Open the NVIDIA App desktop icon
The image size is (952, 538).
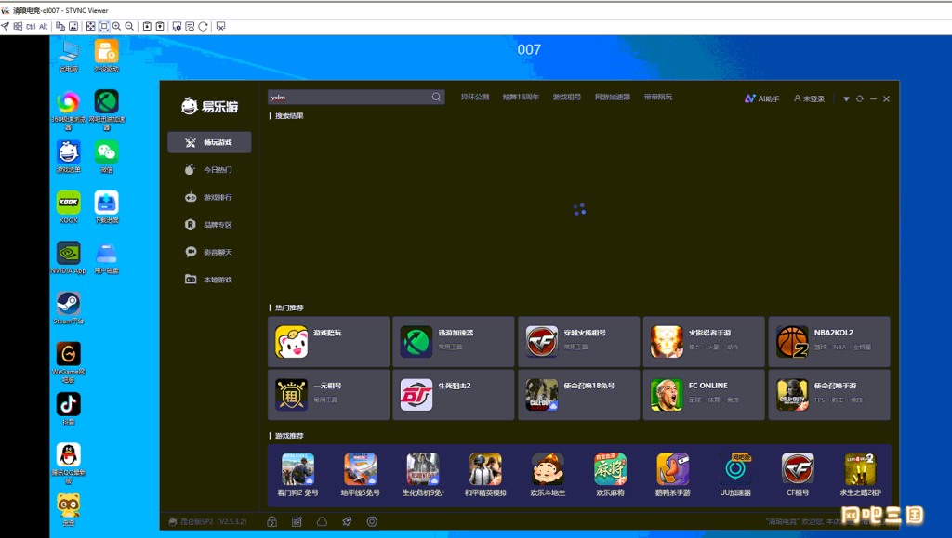[x=69, y=257]
